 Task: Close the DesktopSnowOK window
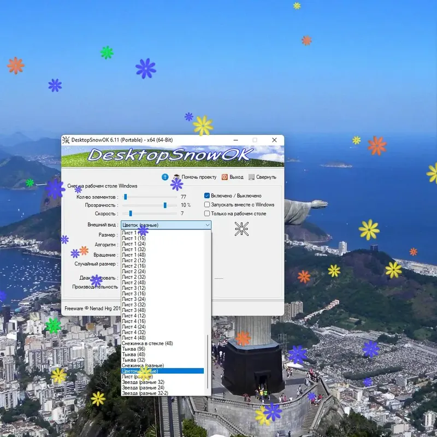[x=275, y=140]
